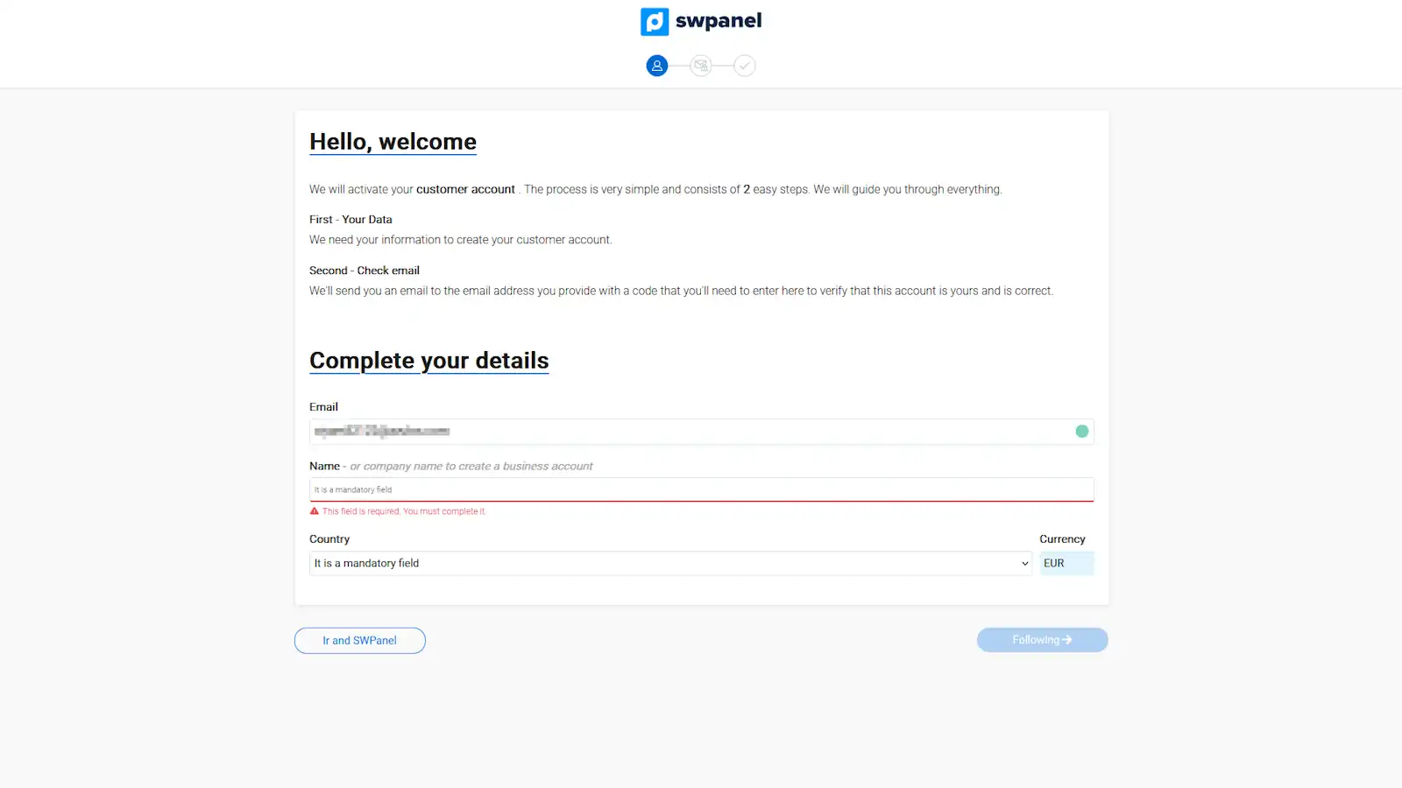Image resolution: width=1402 pixels, height=788 pixels.
Task: Click the Following button
Action: 1043,640
